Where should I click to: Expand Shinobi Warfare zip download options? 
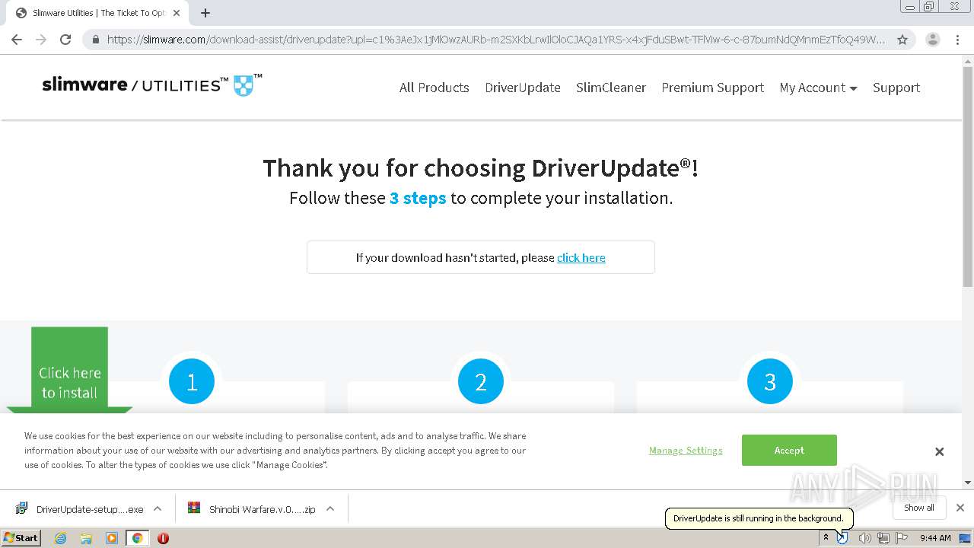click(330, 509)
